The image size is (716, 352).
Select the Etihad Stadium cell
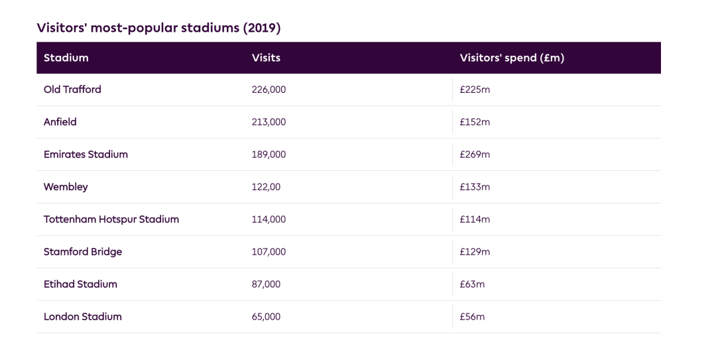click(x=80, y=284)
